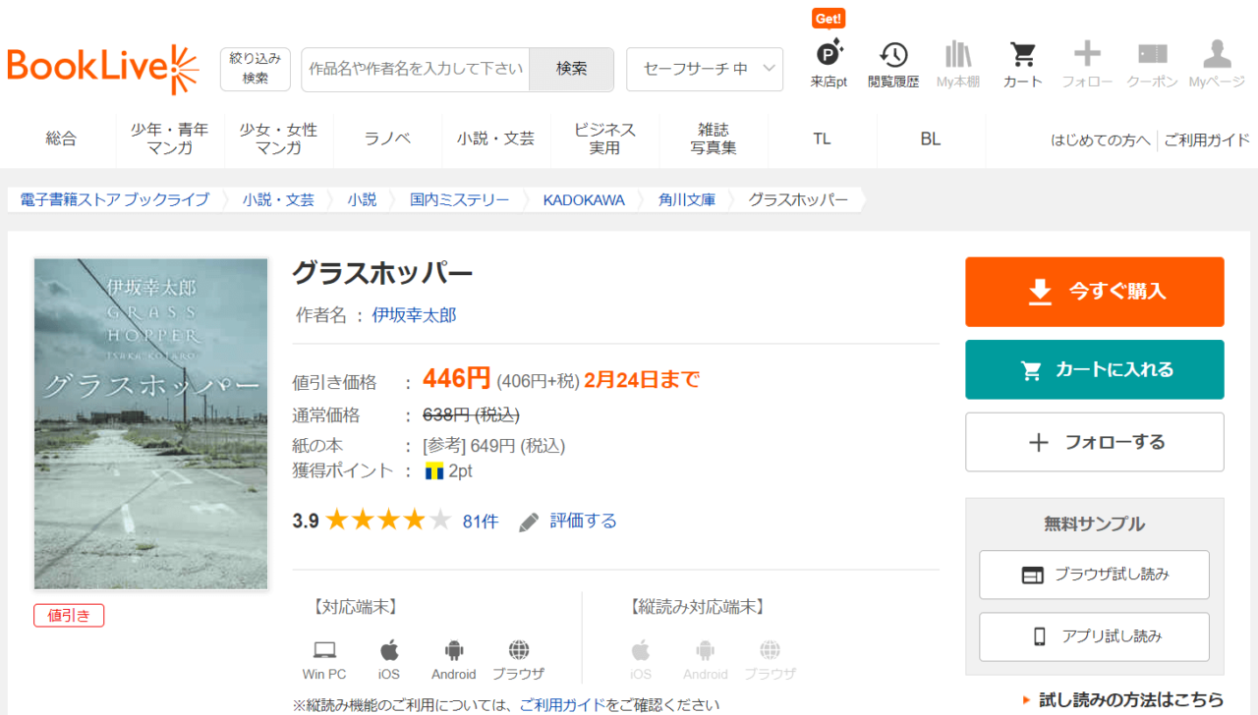Select the BL tab
The image size is (1258, 715).
coord(931,138)
